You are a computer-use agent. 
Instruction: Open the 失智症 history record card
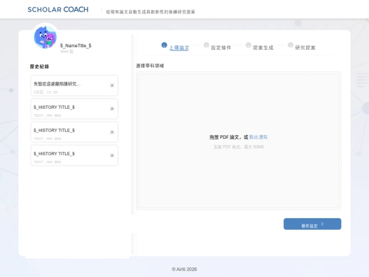pos(74,85)
